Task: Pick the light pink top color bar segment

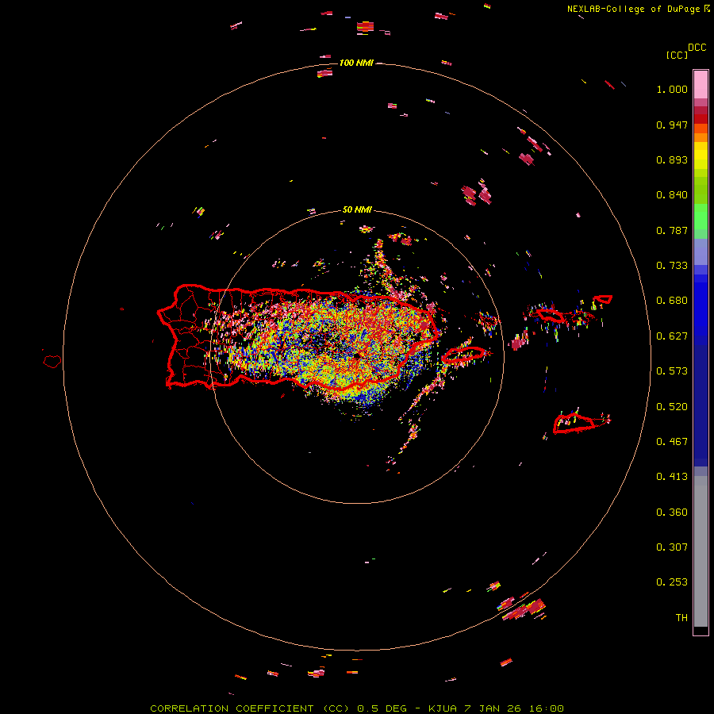Action: [701, 84]
